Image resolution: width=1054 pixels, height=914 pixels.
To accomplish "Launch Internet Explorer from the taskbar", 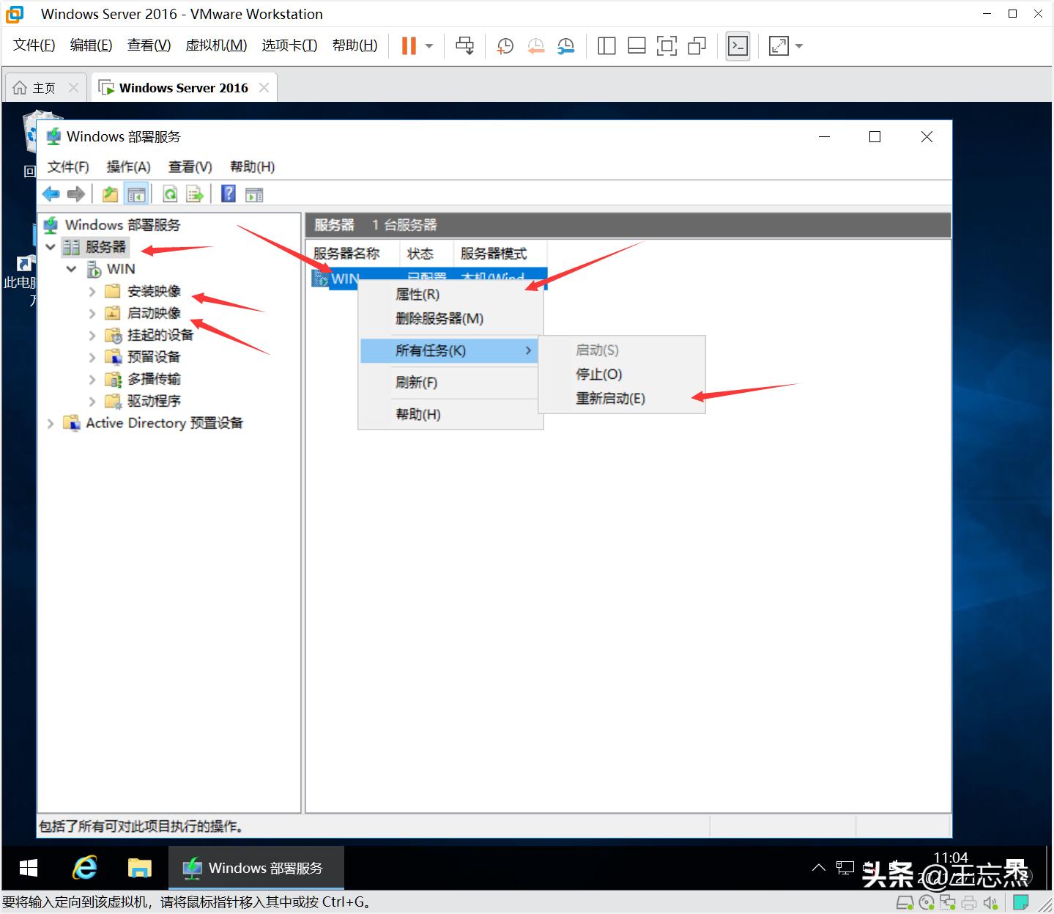I will point(84,867).
